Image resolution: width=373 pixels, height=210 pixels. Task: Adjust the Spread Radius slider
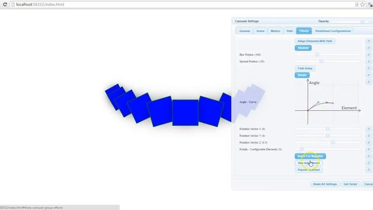point(321,61)
